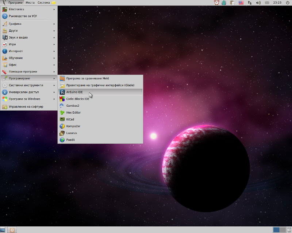This screenshot has height=233, width=292.
Task: Open KompoZer web editor
Action: 73,126
